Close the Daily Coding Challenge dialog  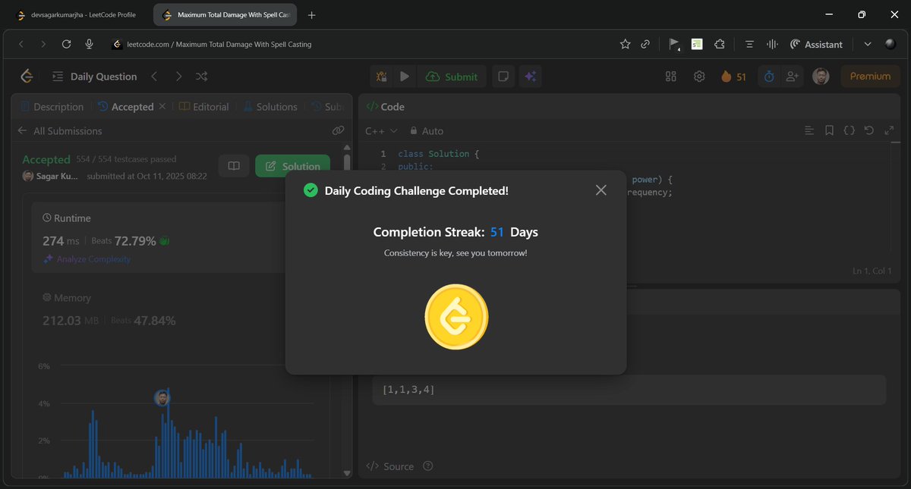point(601,190)
